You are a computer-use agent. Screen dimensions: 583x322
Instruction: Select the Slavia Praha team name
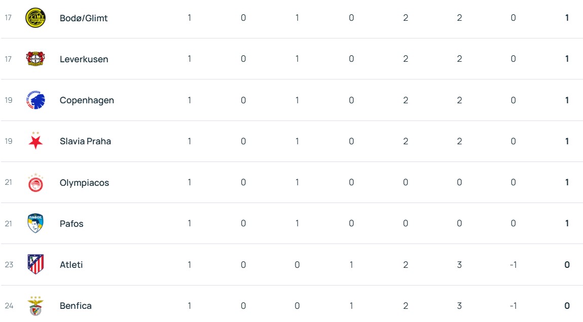tap(85, 141)
